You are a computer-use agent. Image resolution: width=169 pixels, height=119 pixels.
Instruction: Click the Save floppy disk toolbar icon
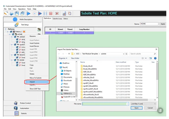coord(17,14)
